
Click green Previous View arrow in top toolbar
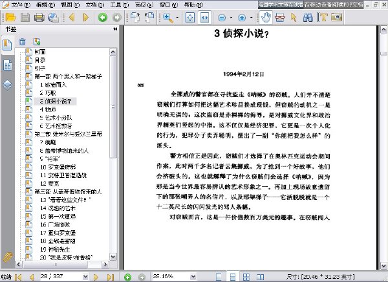point(103,17)
